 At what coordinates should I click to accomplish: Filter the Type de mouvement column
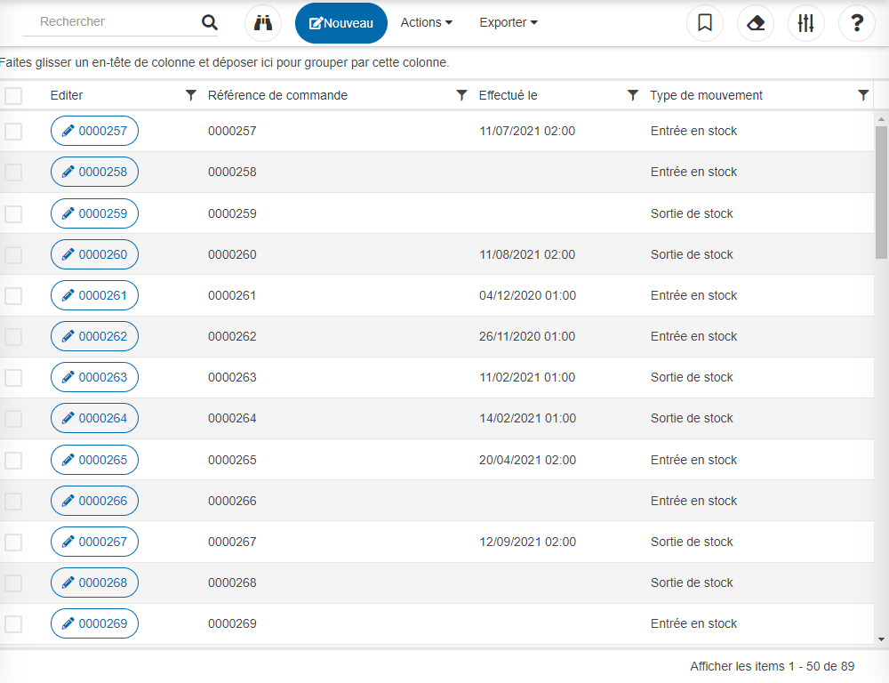click(x=863, y=95)
